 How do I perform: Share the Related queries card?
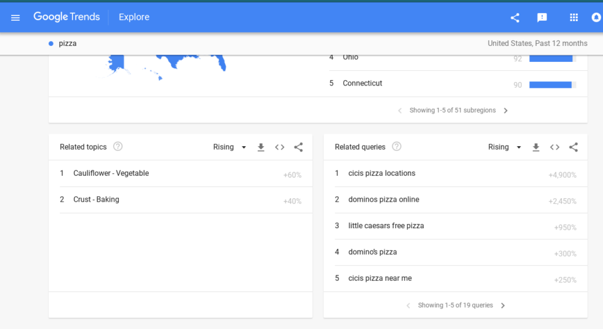coord(574,147)
